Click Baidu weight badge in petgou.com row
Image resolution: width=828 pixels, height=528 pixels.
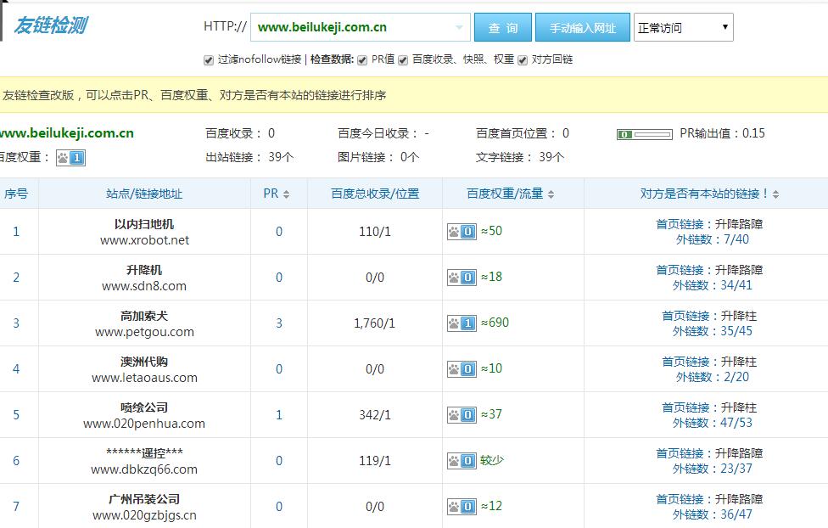[x=462, y=323]
